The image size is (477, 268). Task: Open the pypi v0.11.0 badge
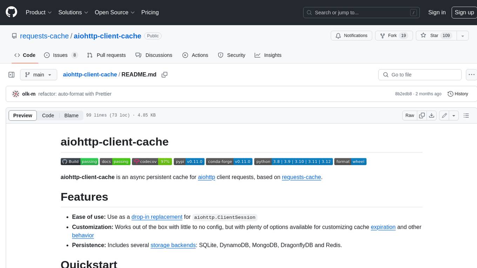click(x=189, y=162)
